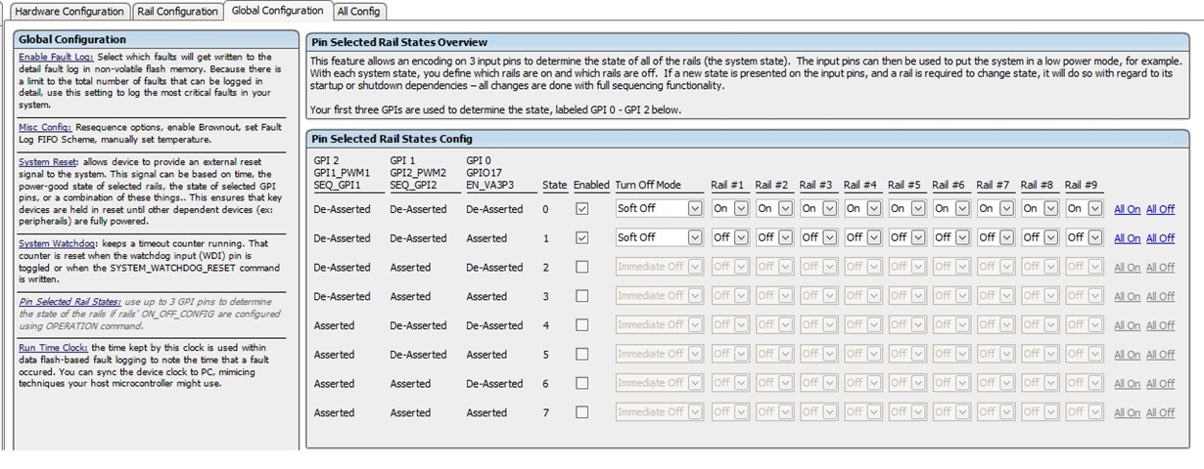Enable State 2 checkbox
This screenshot has height=469, width=1204.
(582, 267)
